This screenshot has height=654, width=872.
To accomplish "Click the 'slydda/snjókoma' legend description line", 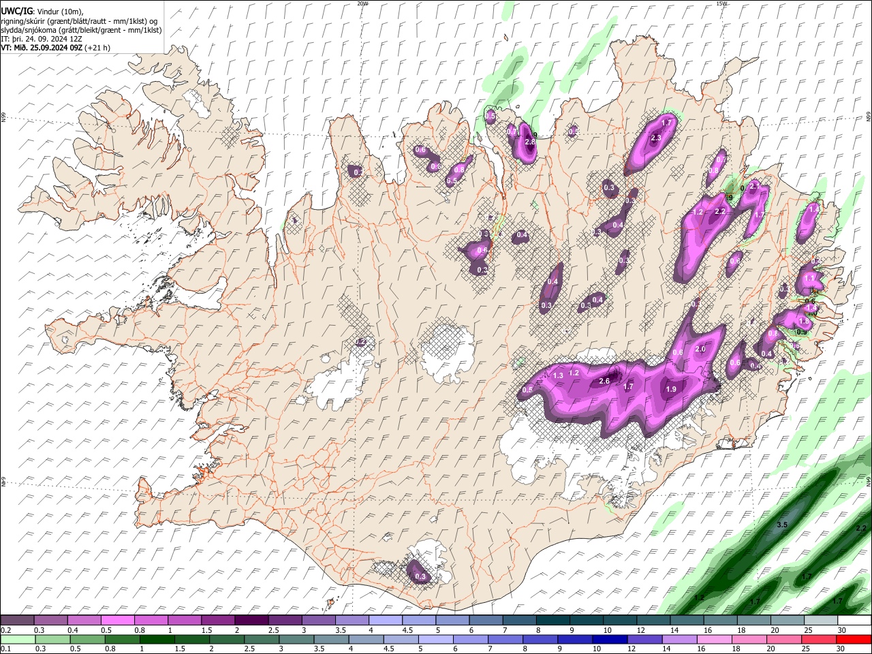I will point(81,30).
